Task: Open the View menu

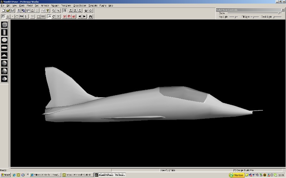Action: click(15, 6)
